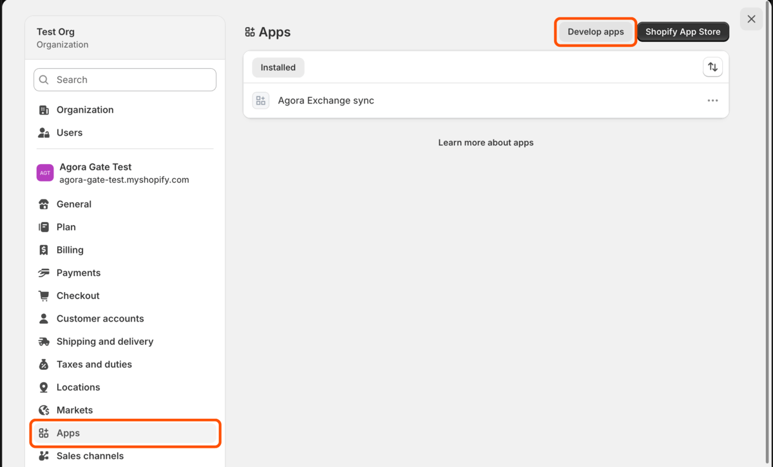Click the Organization building icon
This screenshot has height=467, width=773.
pos(44,110)
